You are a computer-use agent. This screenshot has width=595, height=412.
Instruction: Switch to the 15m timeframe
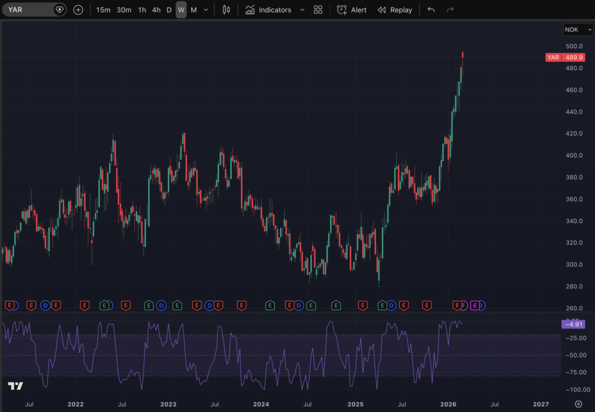103,10
